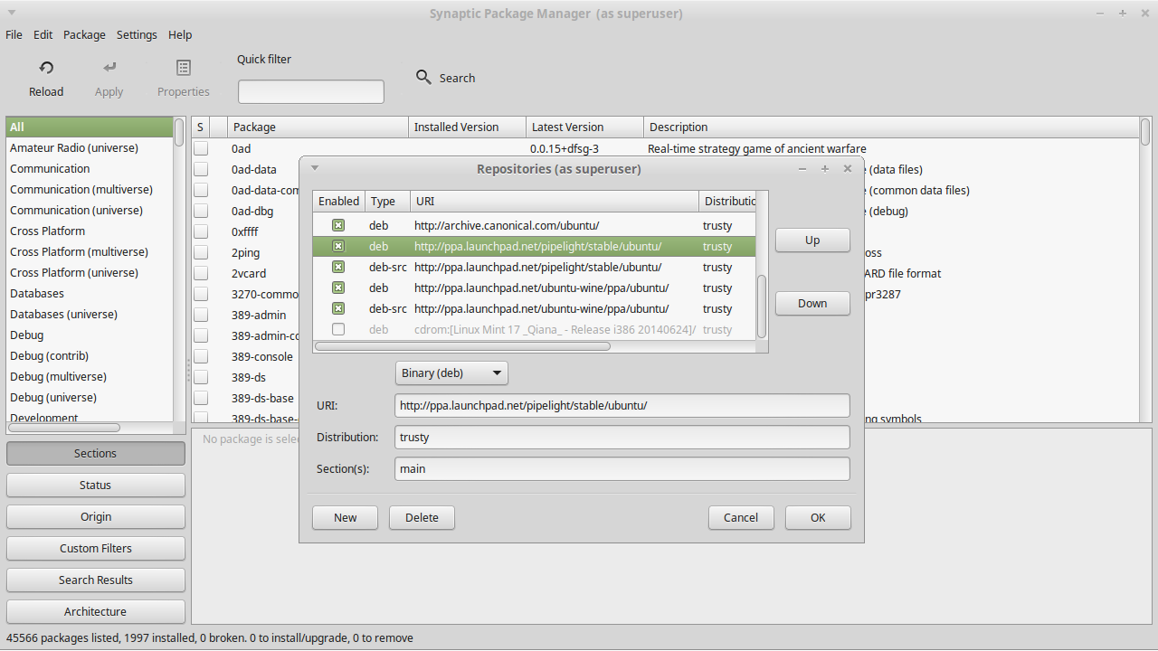
Task: Open the Binary (deb) type dropdown
Action: coord(451,373)
